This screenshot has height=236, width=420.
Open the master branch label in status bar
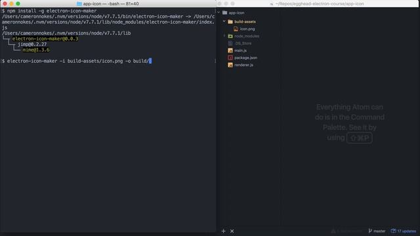pos(379,231)
